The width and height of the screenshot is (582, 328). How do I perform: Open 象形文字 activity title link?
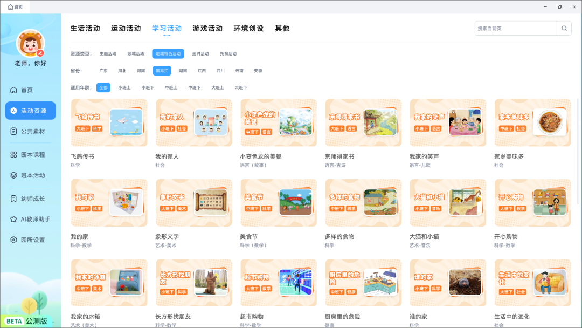(167, 236)
